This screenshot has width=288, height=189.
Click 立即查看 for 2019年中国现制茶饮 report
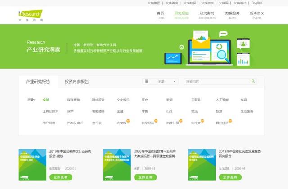pos(61,177)
